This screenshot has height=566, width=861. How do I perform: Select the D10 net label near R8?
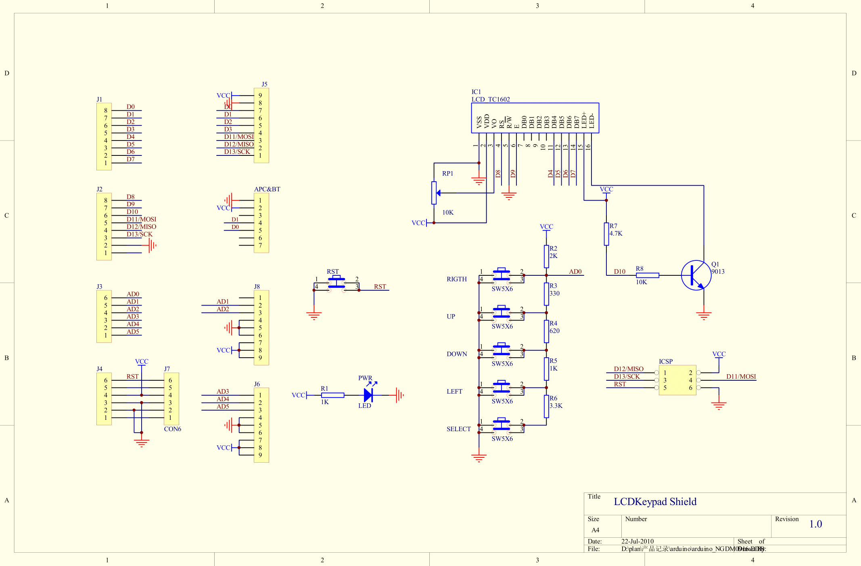(619, 272)
